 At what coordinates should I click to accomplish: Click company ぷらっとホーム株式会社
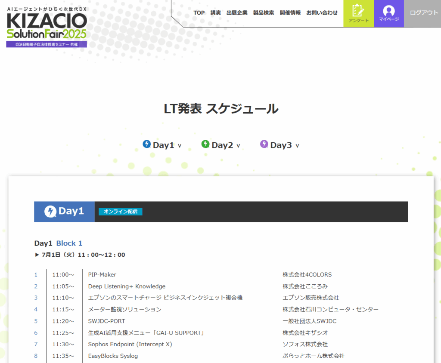pos(314,356)
